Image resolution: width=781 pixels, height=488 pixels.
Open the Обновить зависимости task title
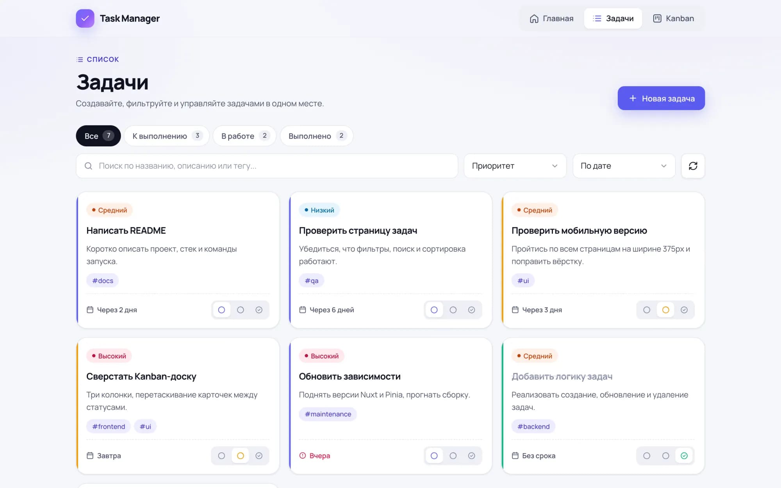click(x=350, y=376)
